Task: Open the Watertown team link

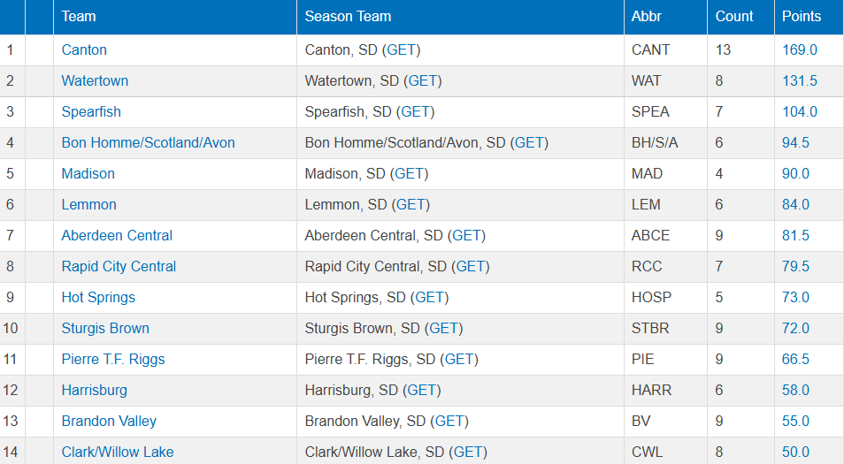Action: 95,81
